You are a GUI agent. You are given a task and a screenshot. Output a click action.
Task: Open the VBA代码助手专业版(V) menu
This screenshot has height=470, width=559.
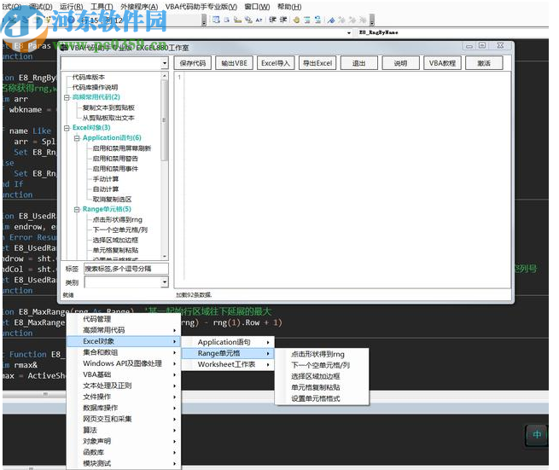pos(201,7)
